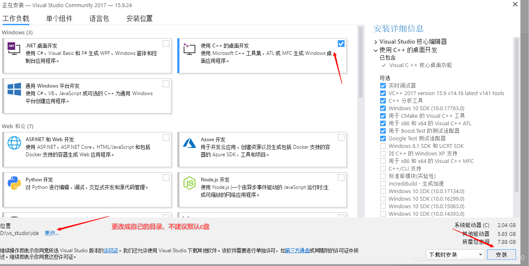The image size is (529, 266).
Task: Check the Python 开发 workload checkbox
Action: tap(166, 178)
